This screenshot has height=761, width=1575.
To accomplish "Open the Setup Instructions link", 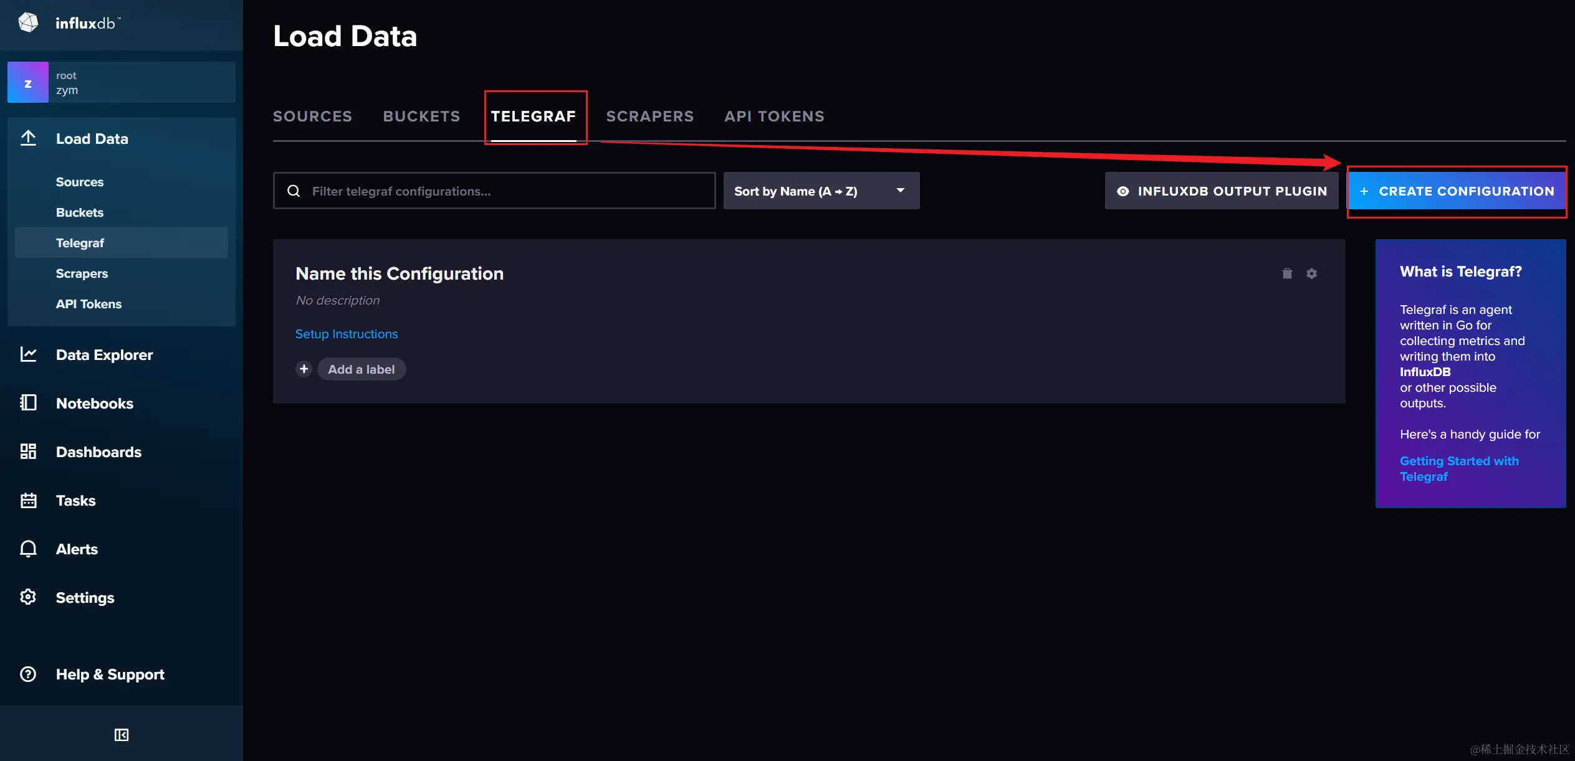I will 347,334.
